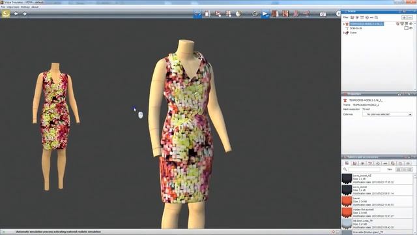Click the red seam points toolbar icon

(x=218, y=14)
